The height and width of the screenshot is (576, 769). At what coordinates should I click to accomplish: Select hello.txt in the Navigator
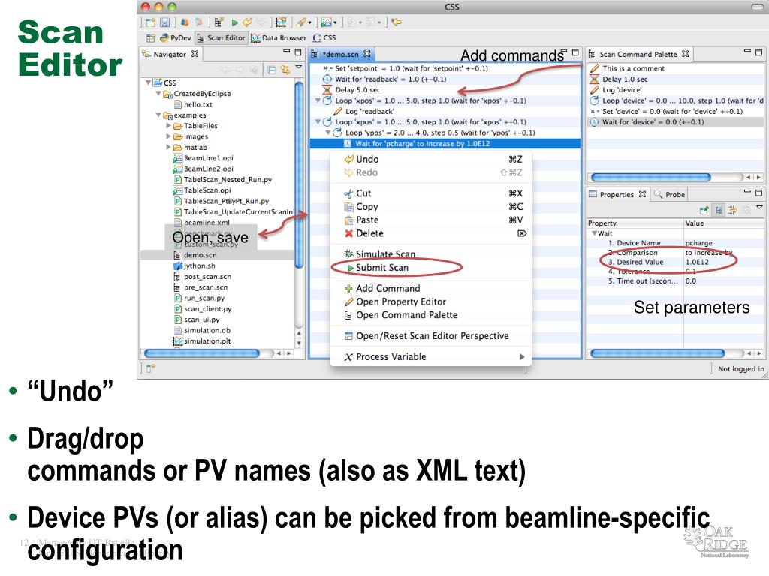pos(198,103)
